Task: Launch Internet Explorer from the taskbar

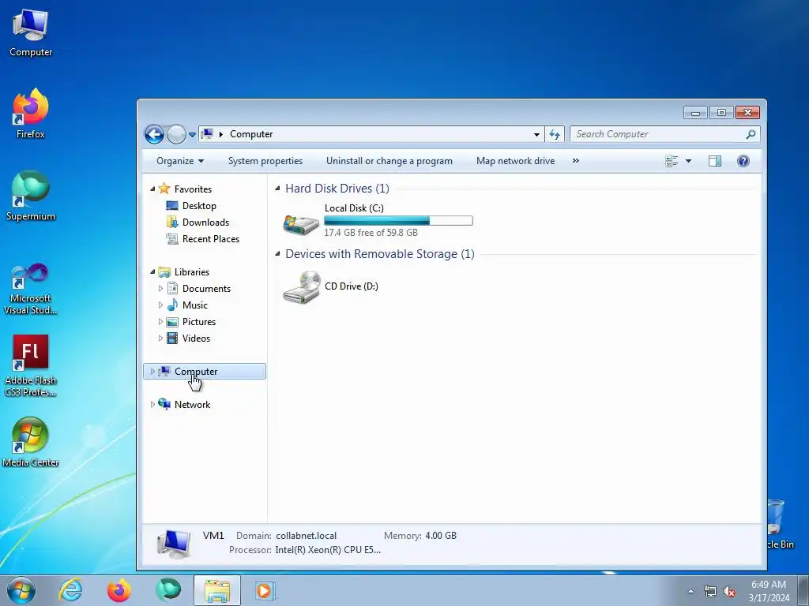Action: [x=70, y=590]
